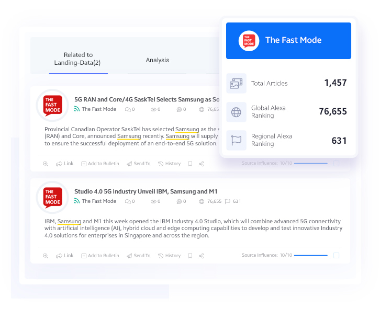Tick the checkbox for the Studio 4.0 article
This screenshot has height=309, width=380.
(x=336, y=255)
